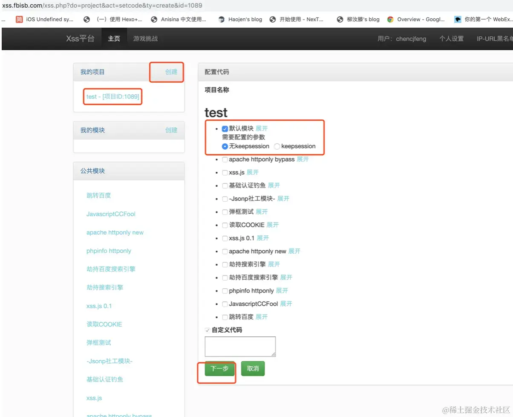
Task: Select the 无keepsession radio button
Action: 225,146
